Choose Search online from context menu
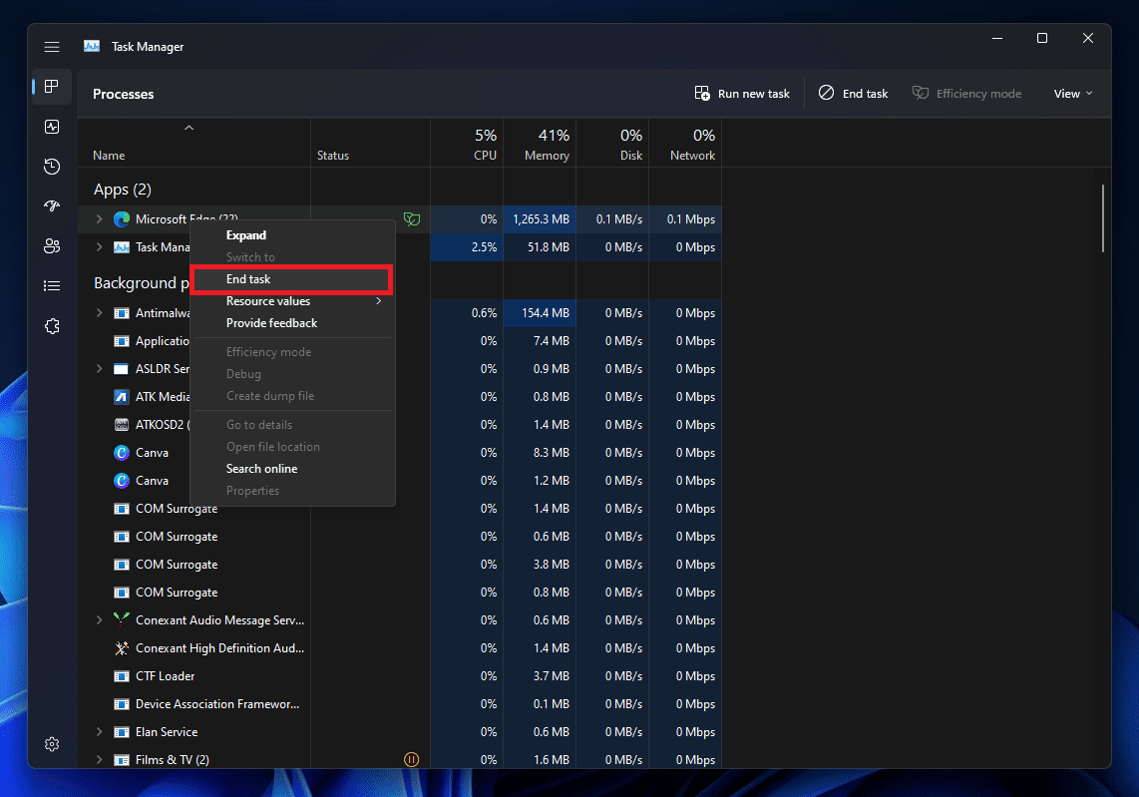 click(261, 468)
